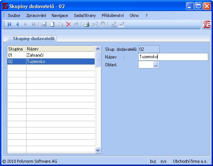This screenshot has height=166, width=213.
Task: Click the list scrollbar up arrow
Action: click(98, 49)
